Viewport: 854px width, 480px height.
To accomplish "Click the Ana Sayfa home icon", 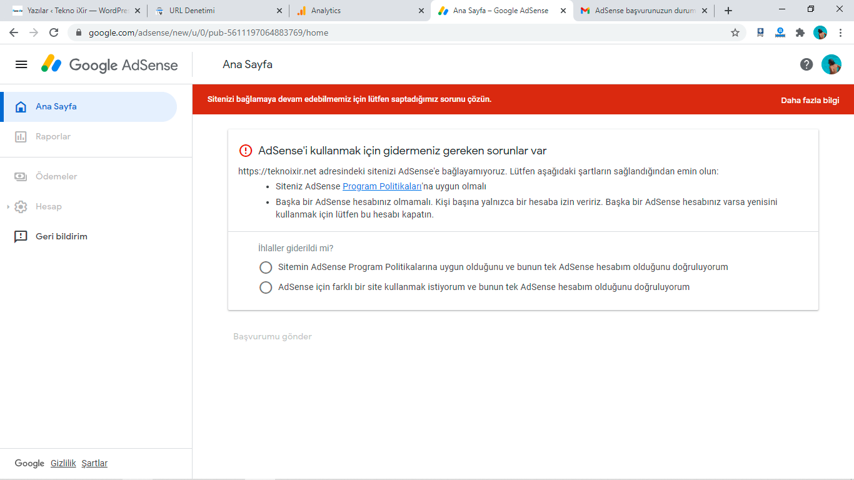I will pos(21,107).
